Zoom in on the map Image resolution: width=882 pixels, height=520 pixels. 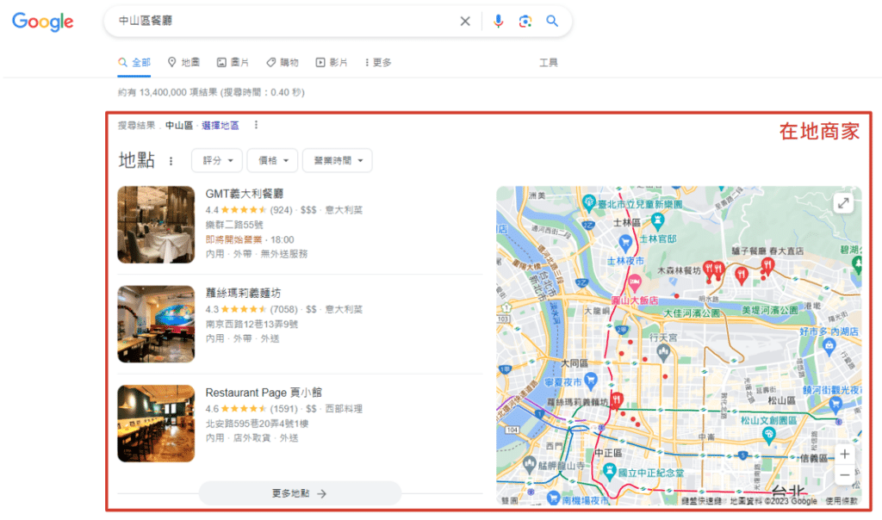(x=844, y=454)
